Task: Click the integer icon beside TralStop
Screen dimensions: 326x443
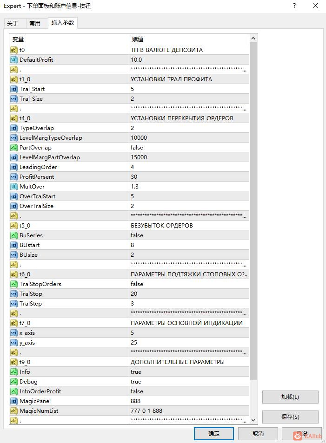Action: 13,293
